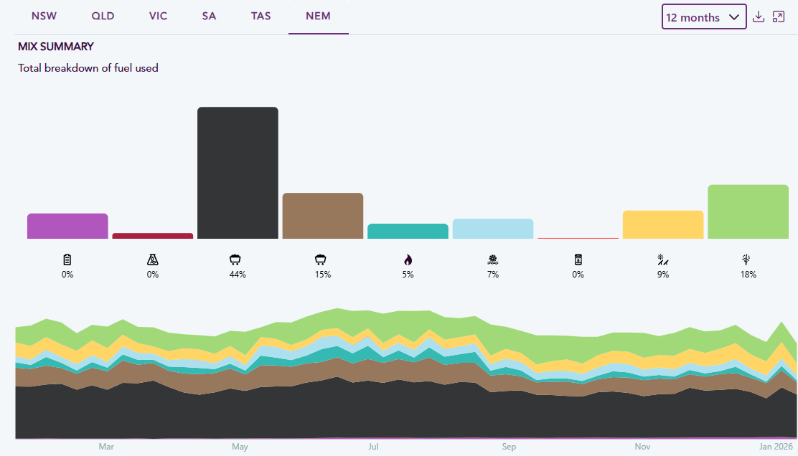798x456 pixels.
Task: Go to the TAS tab
Action: [261, 16]
